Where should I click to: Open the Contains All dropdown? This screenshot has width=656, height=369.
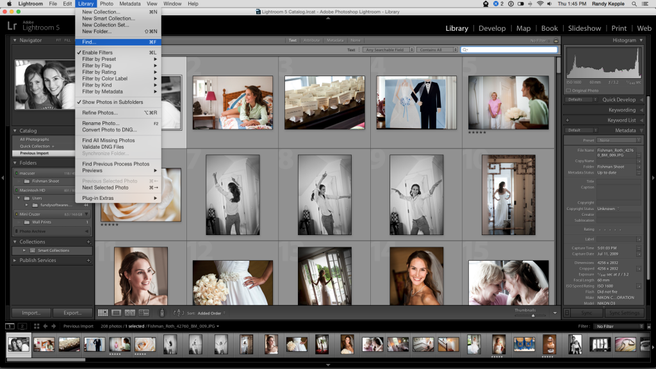click(437, 50)
